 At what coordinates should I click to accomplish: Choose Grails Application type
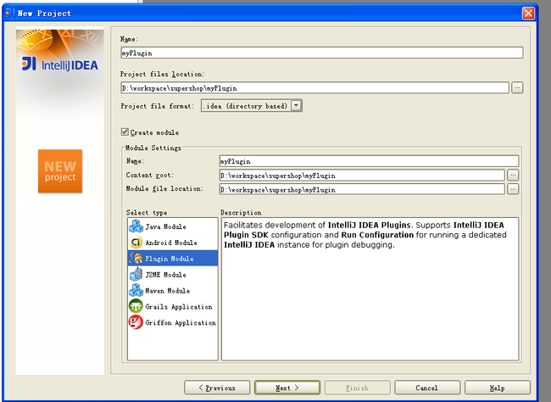coord(173,306)
